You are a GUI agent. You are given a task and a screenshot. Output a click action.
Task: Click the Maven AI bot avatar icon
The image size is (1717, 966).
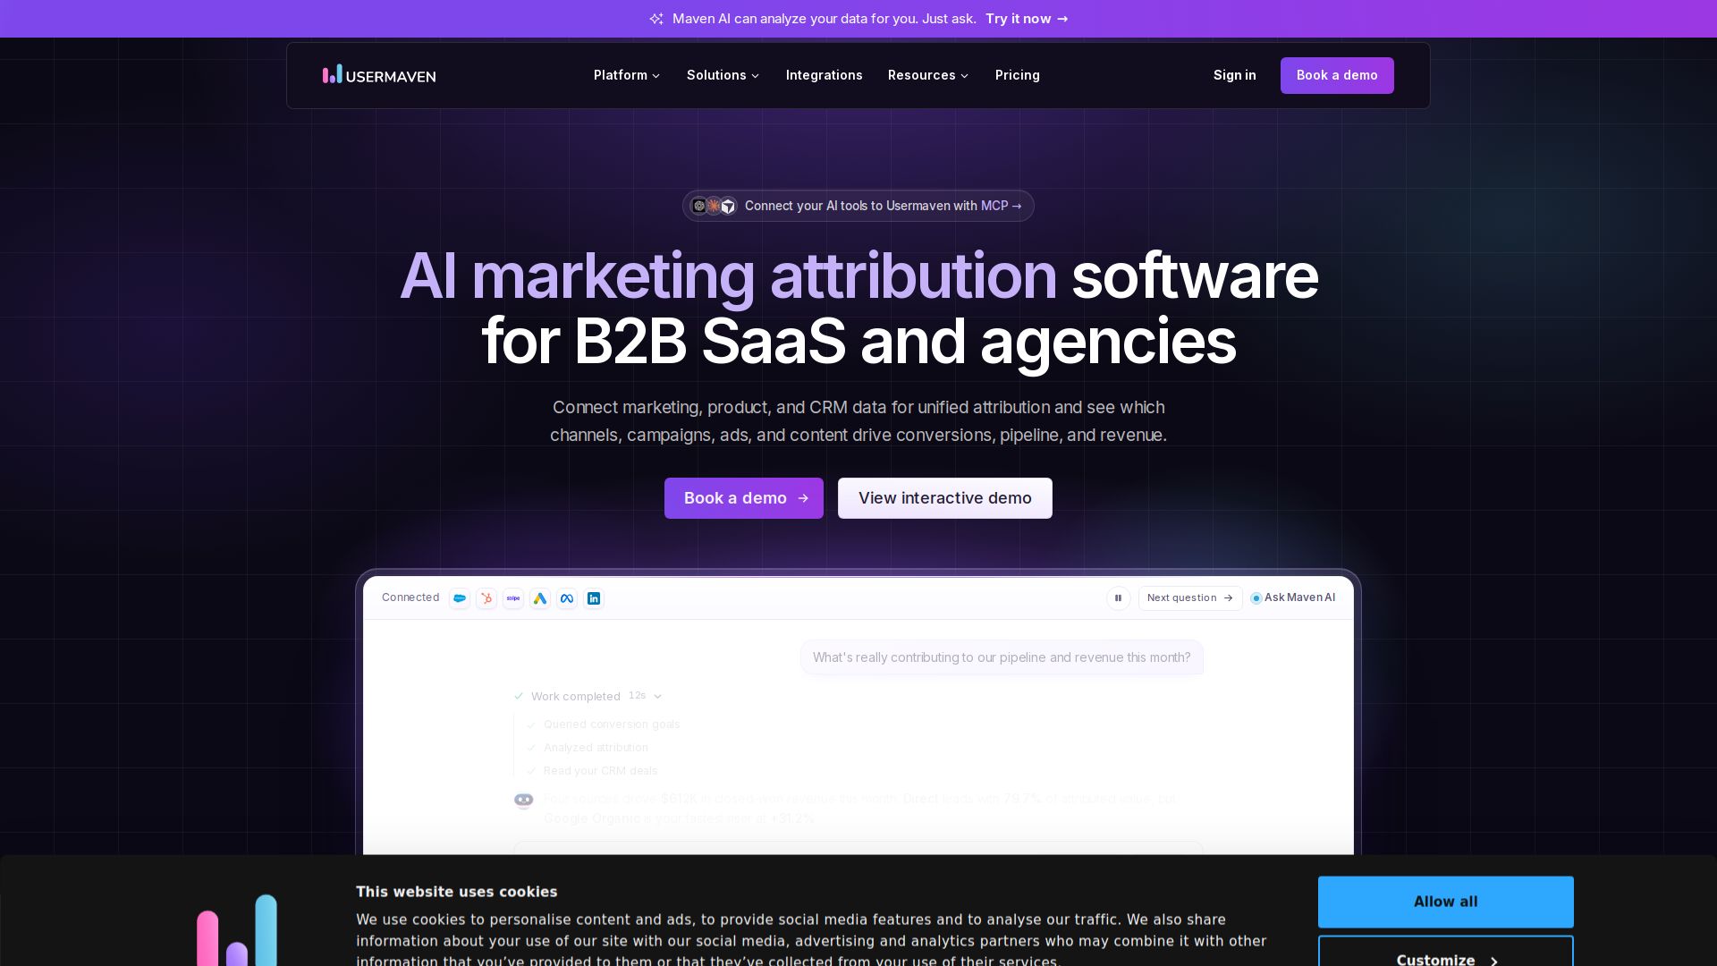coord(524,801)
